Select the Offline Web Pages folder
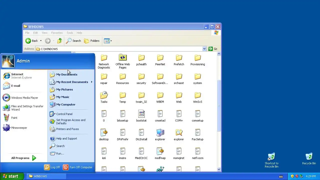 click(x=122, y=61)
